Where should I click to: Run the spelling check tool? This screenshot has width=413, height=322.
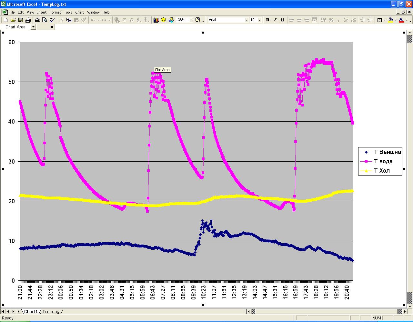[52, 20]
